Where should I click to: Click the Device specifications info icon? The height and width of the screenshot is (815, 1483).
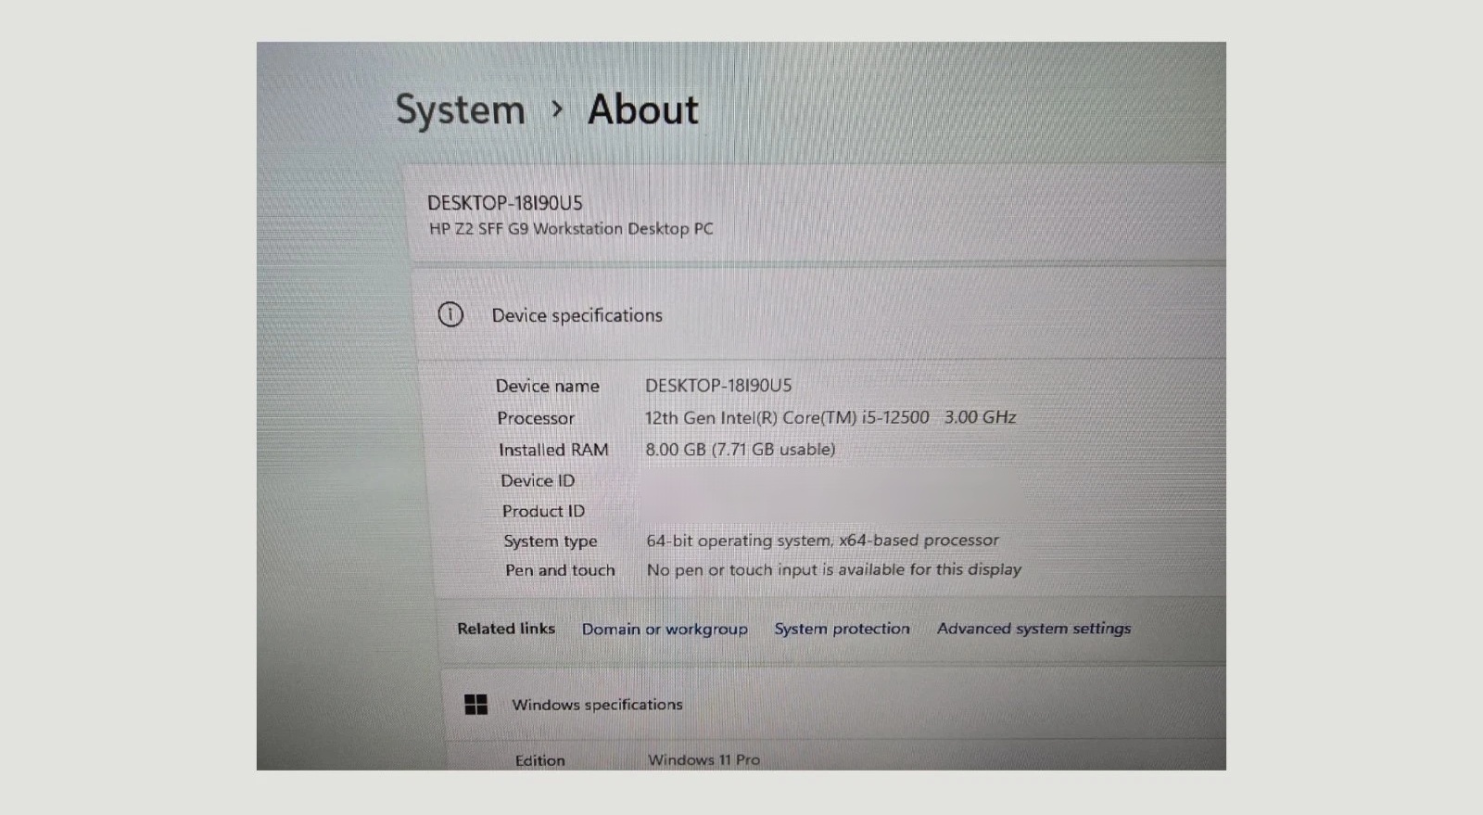450,314
